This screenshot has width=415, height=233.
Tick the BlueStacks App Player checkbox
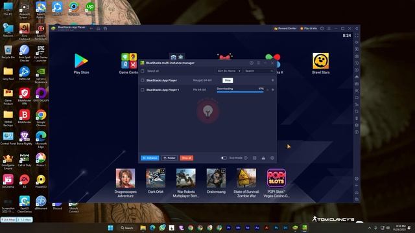143,80
